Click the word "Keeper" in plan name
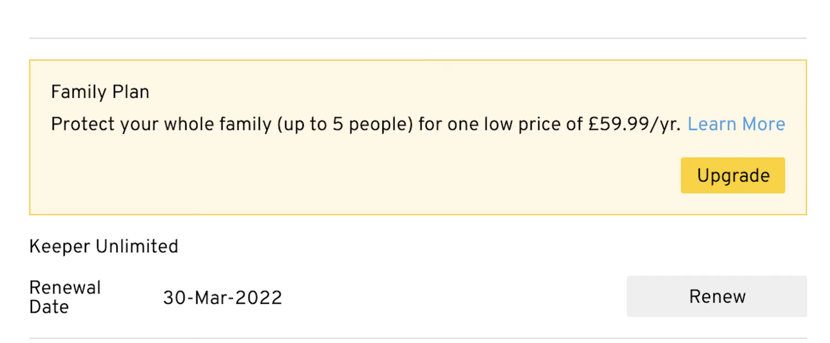The width and height of the screenshot is (830, 343). (x=60, y=247)
